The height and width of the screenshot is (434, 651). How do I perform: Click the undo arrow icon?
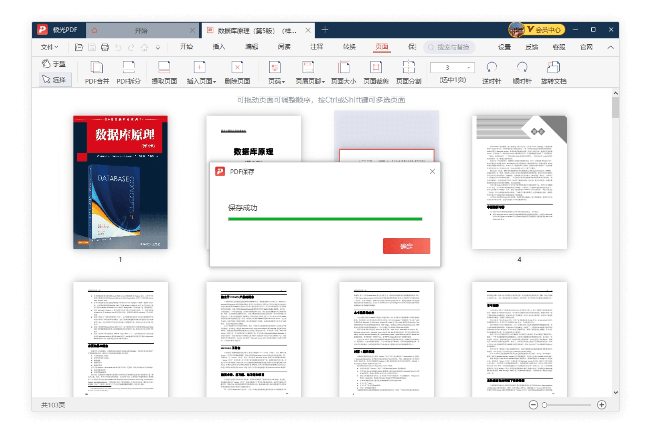click(118, 47)
